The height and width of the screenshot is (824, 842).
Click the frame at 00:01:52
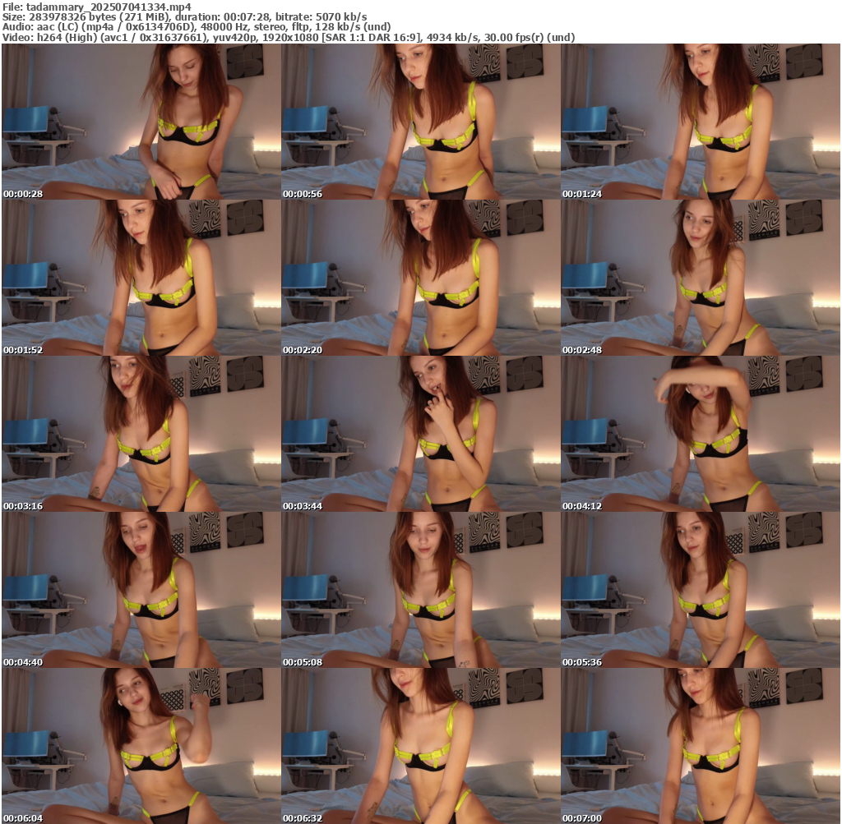click(x=141, y=278)
